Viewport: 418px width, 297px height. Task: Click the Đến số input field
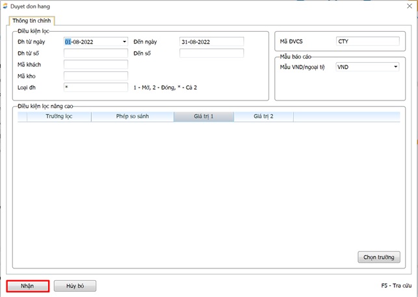pos(211,53)
